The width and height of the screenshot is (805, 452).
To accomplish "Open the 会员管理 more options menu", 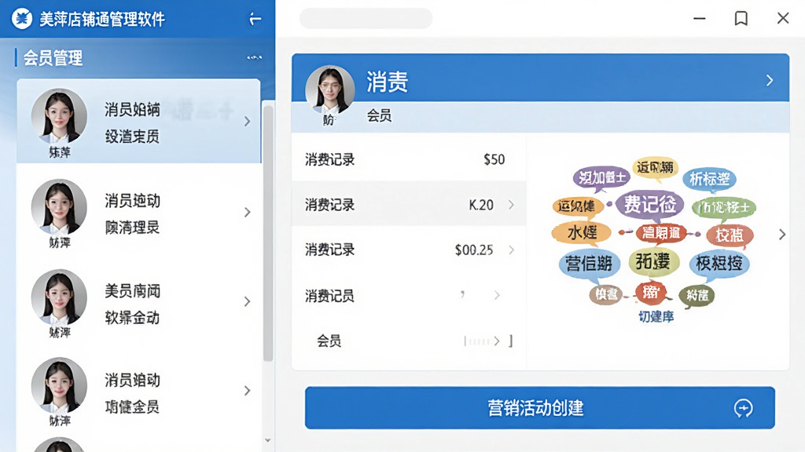I will pyautogui.click(x=254, y=57).
